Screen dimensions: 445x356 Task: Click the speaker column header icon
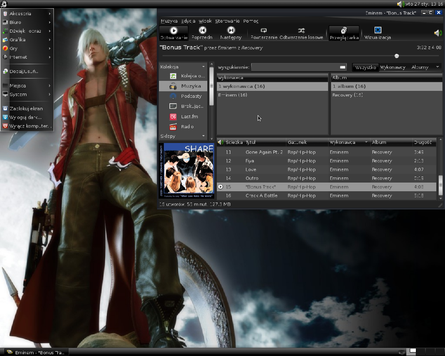point(220,142)
